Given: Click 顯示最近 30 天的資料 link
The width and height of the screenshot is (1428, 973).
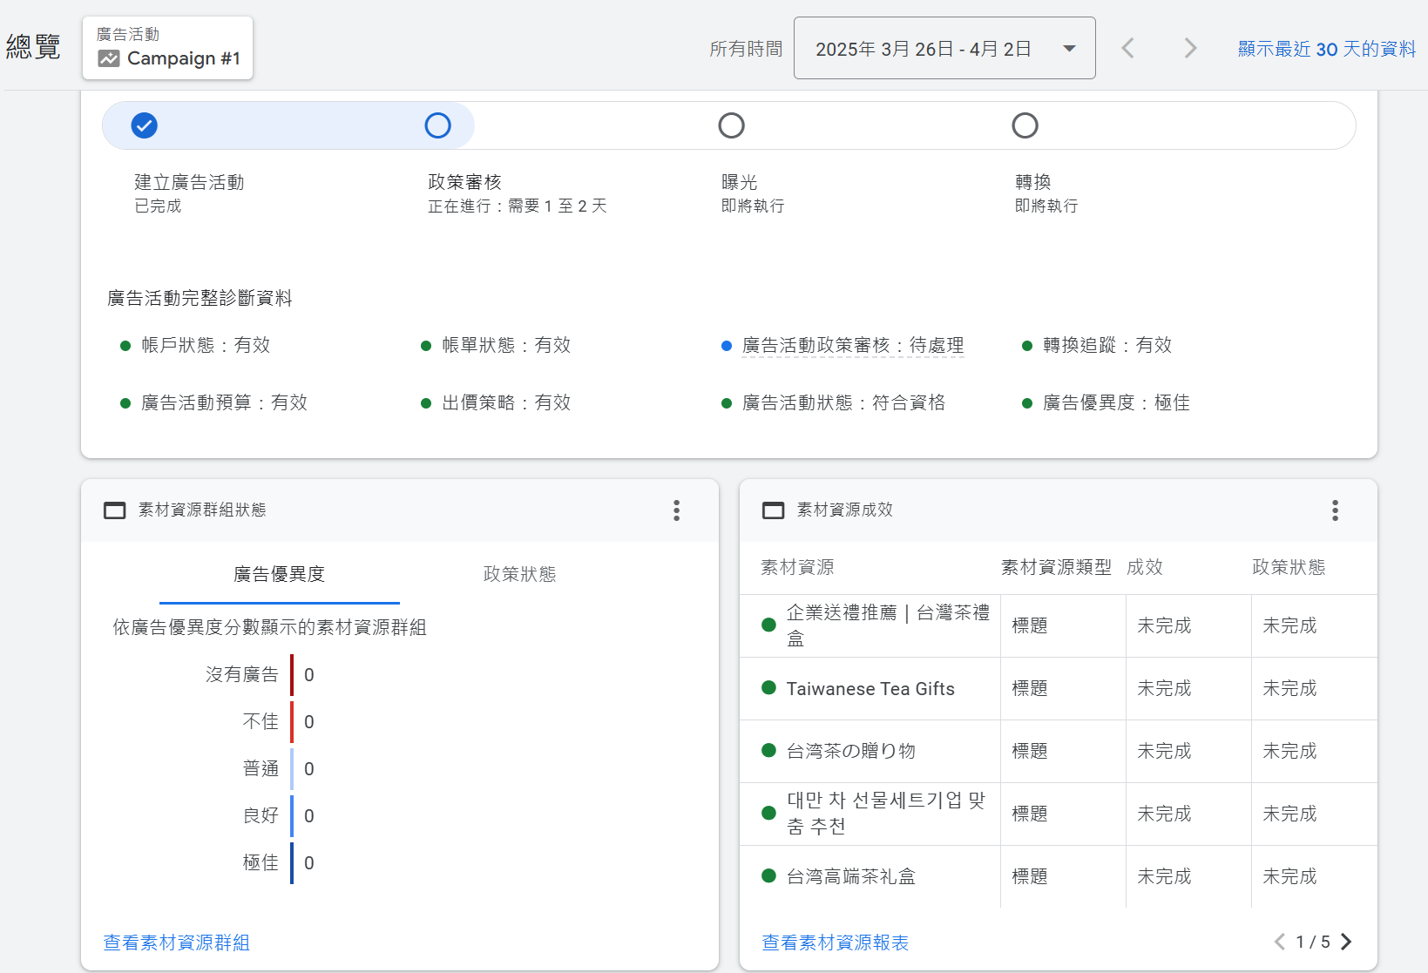Looking at the screenshot, I should click(x=1327, y=49).
